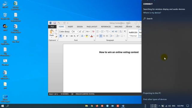Viewport: 192px width, 108px height.
Task: Toggle Underline formatting
Action: pos(67,36)
